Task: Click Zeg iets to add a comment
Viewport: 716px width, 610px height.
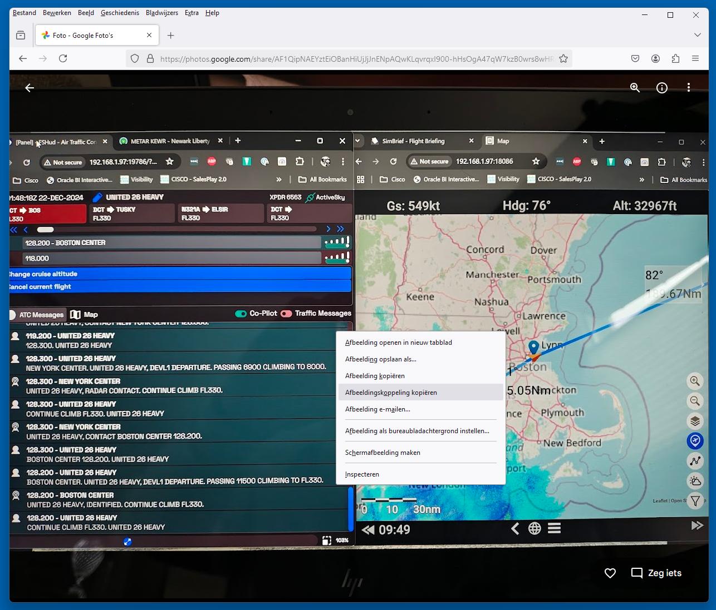Action: tap(656, 573)
